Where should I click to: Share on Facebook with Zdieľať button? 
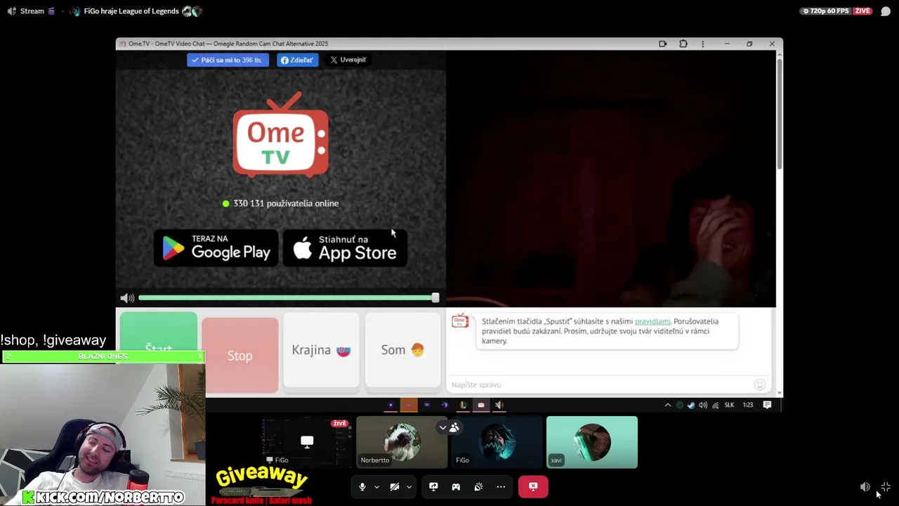(x=297, y=60)
